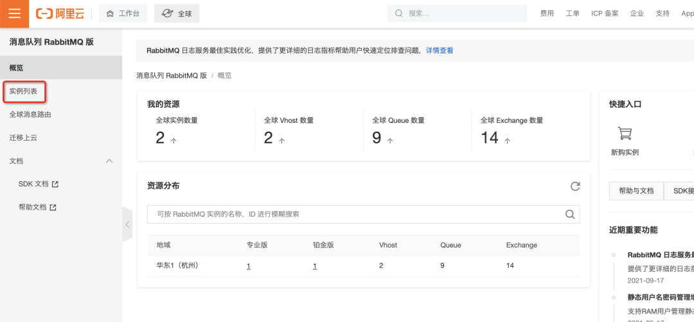Select 实例列表 in the sidebar

point(24,91)
